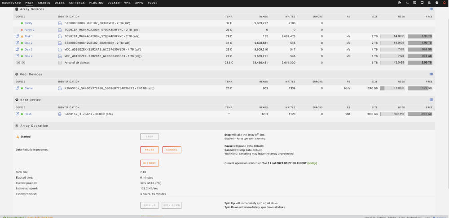
Task: Toggle Boot Device table view icon
Action: 431,100
